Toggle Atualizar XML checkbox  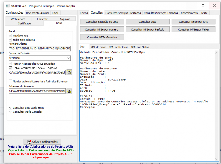pyautogui.click(x=10, y=36)
